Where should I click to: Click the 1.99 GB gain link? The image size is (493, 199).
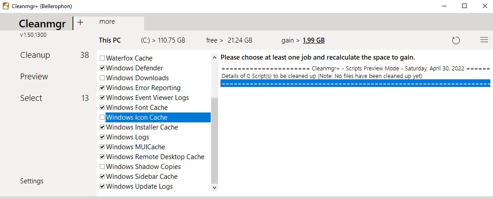(x=314, y=40)
